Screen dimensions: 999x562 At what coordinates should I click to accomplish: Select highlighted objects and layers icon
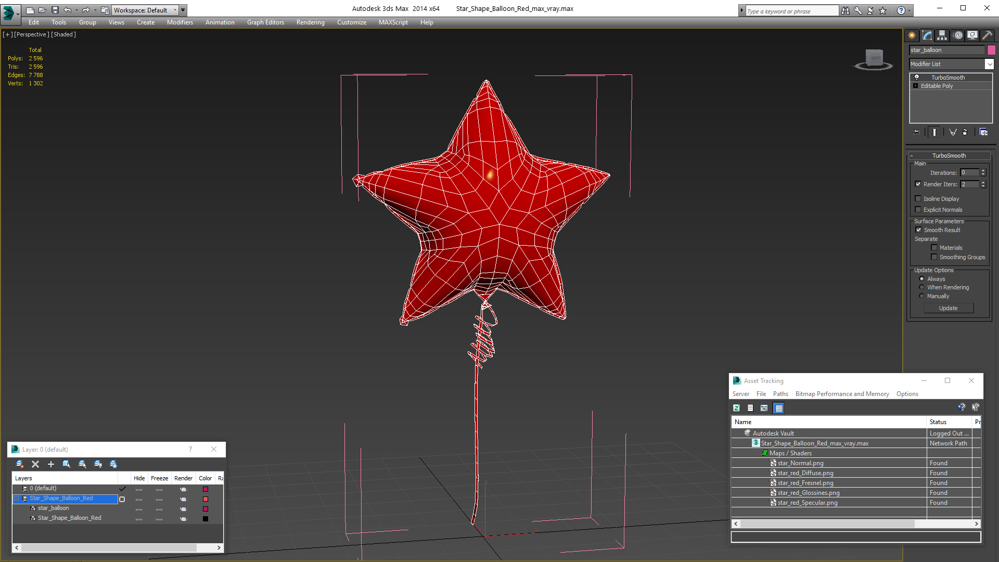click(x=67, y=464)
